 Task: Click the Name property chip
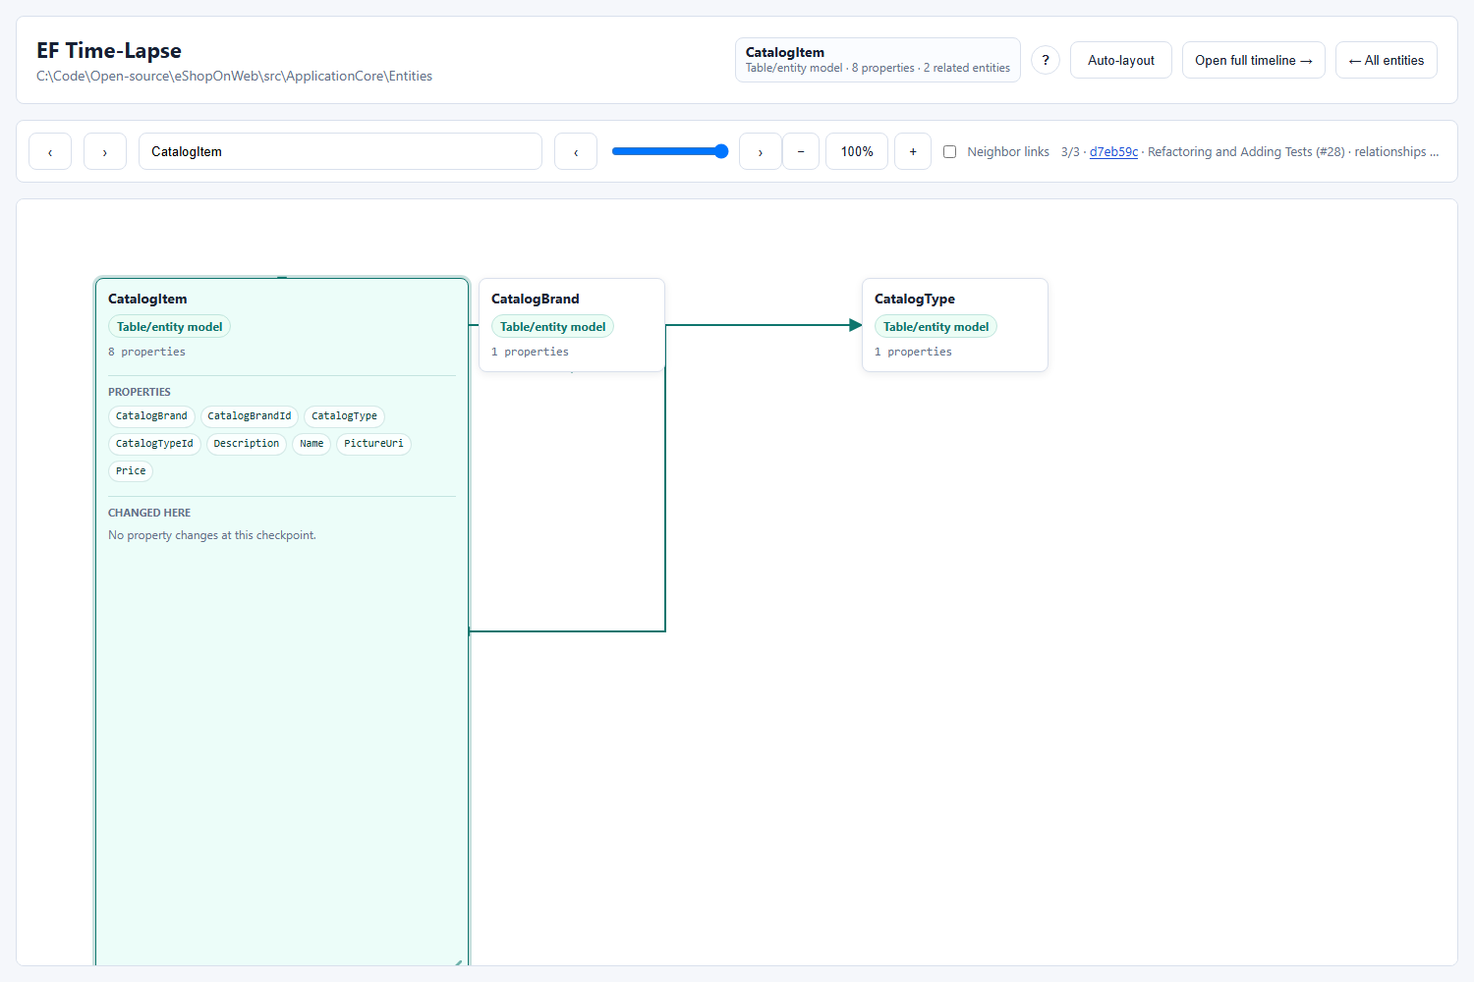coord(312,444)
